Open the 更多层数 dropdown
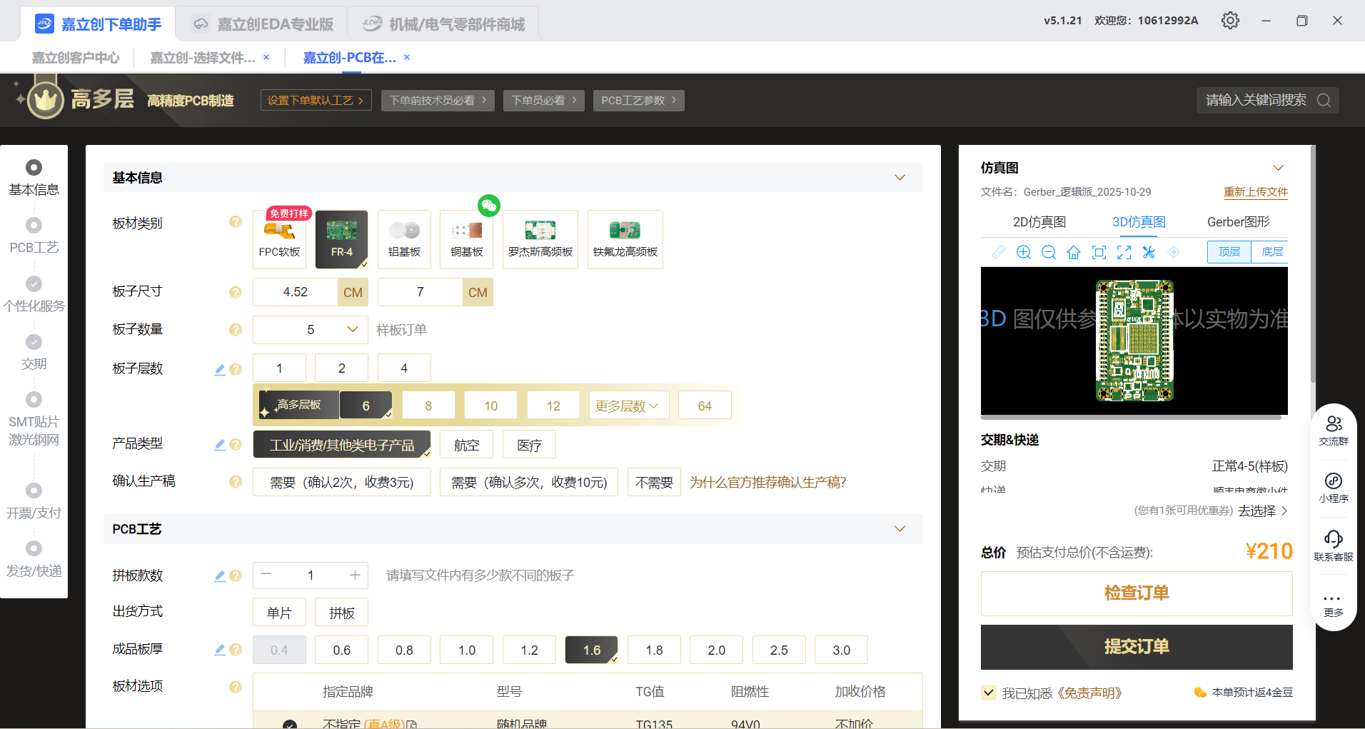The width and height of the screenshot is (1365, 729). click(629, 406)
